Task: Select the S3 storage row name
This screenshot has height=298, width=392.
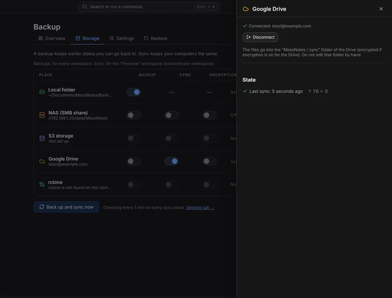Action: point(61,136)
